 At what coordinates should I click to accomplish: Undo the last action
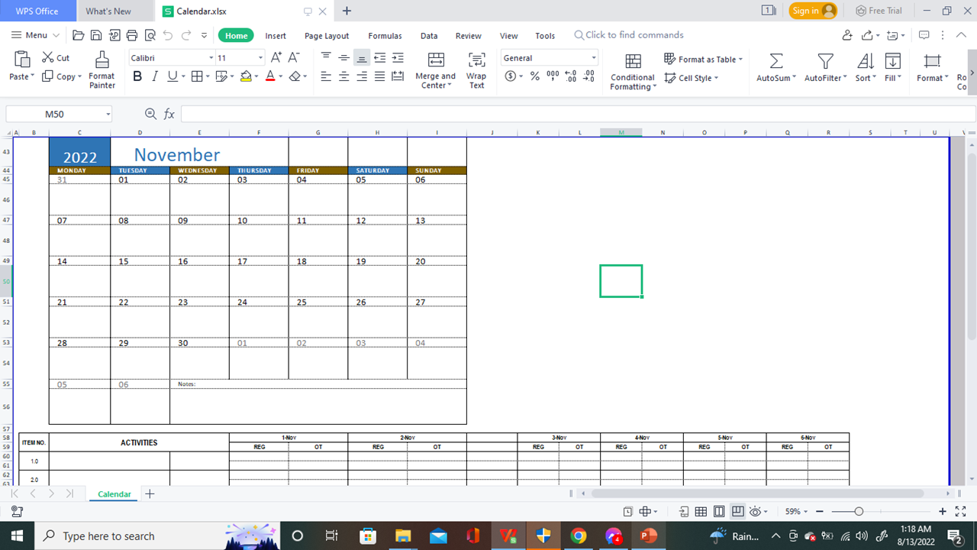pos(168,35)
